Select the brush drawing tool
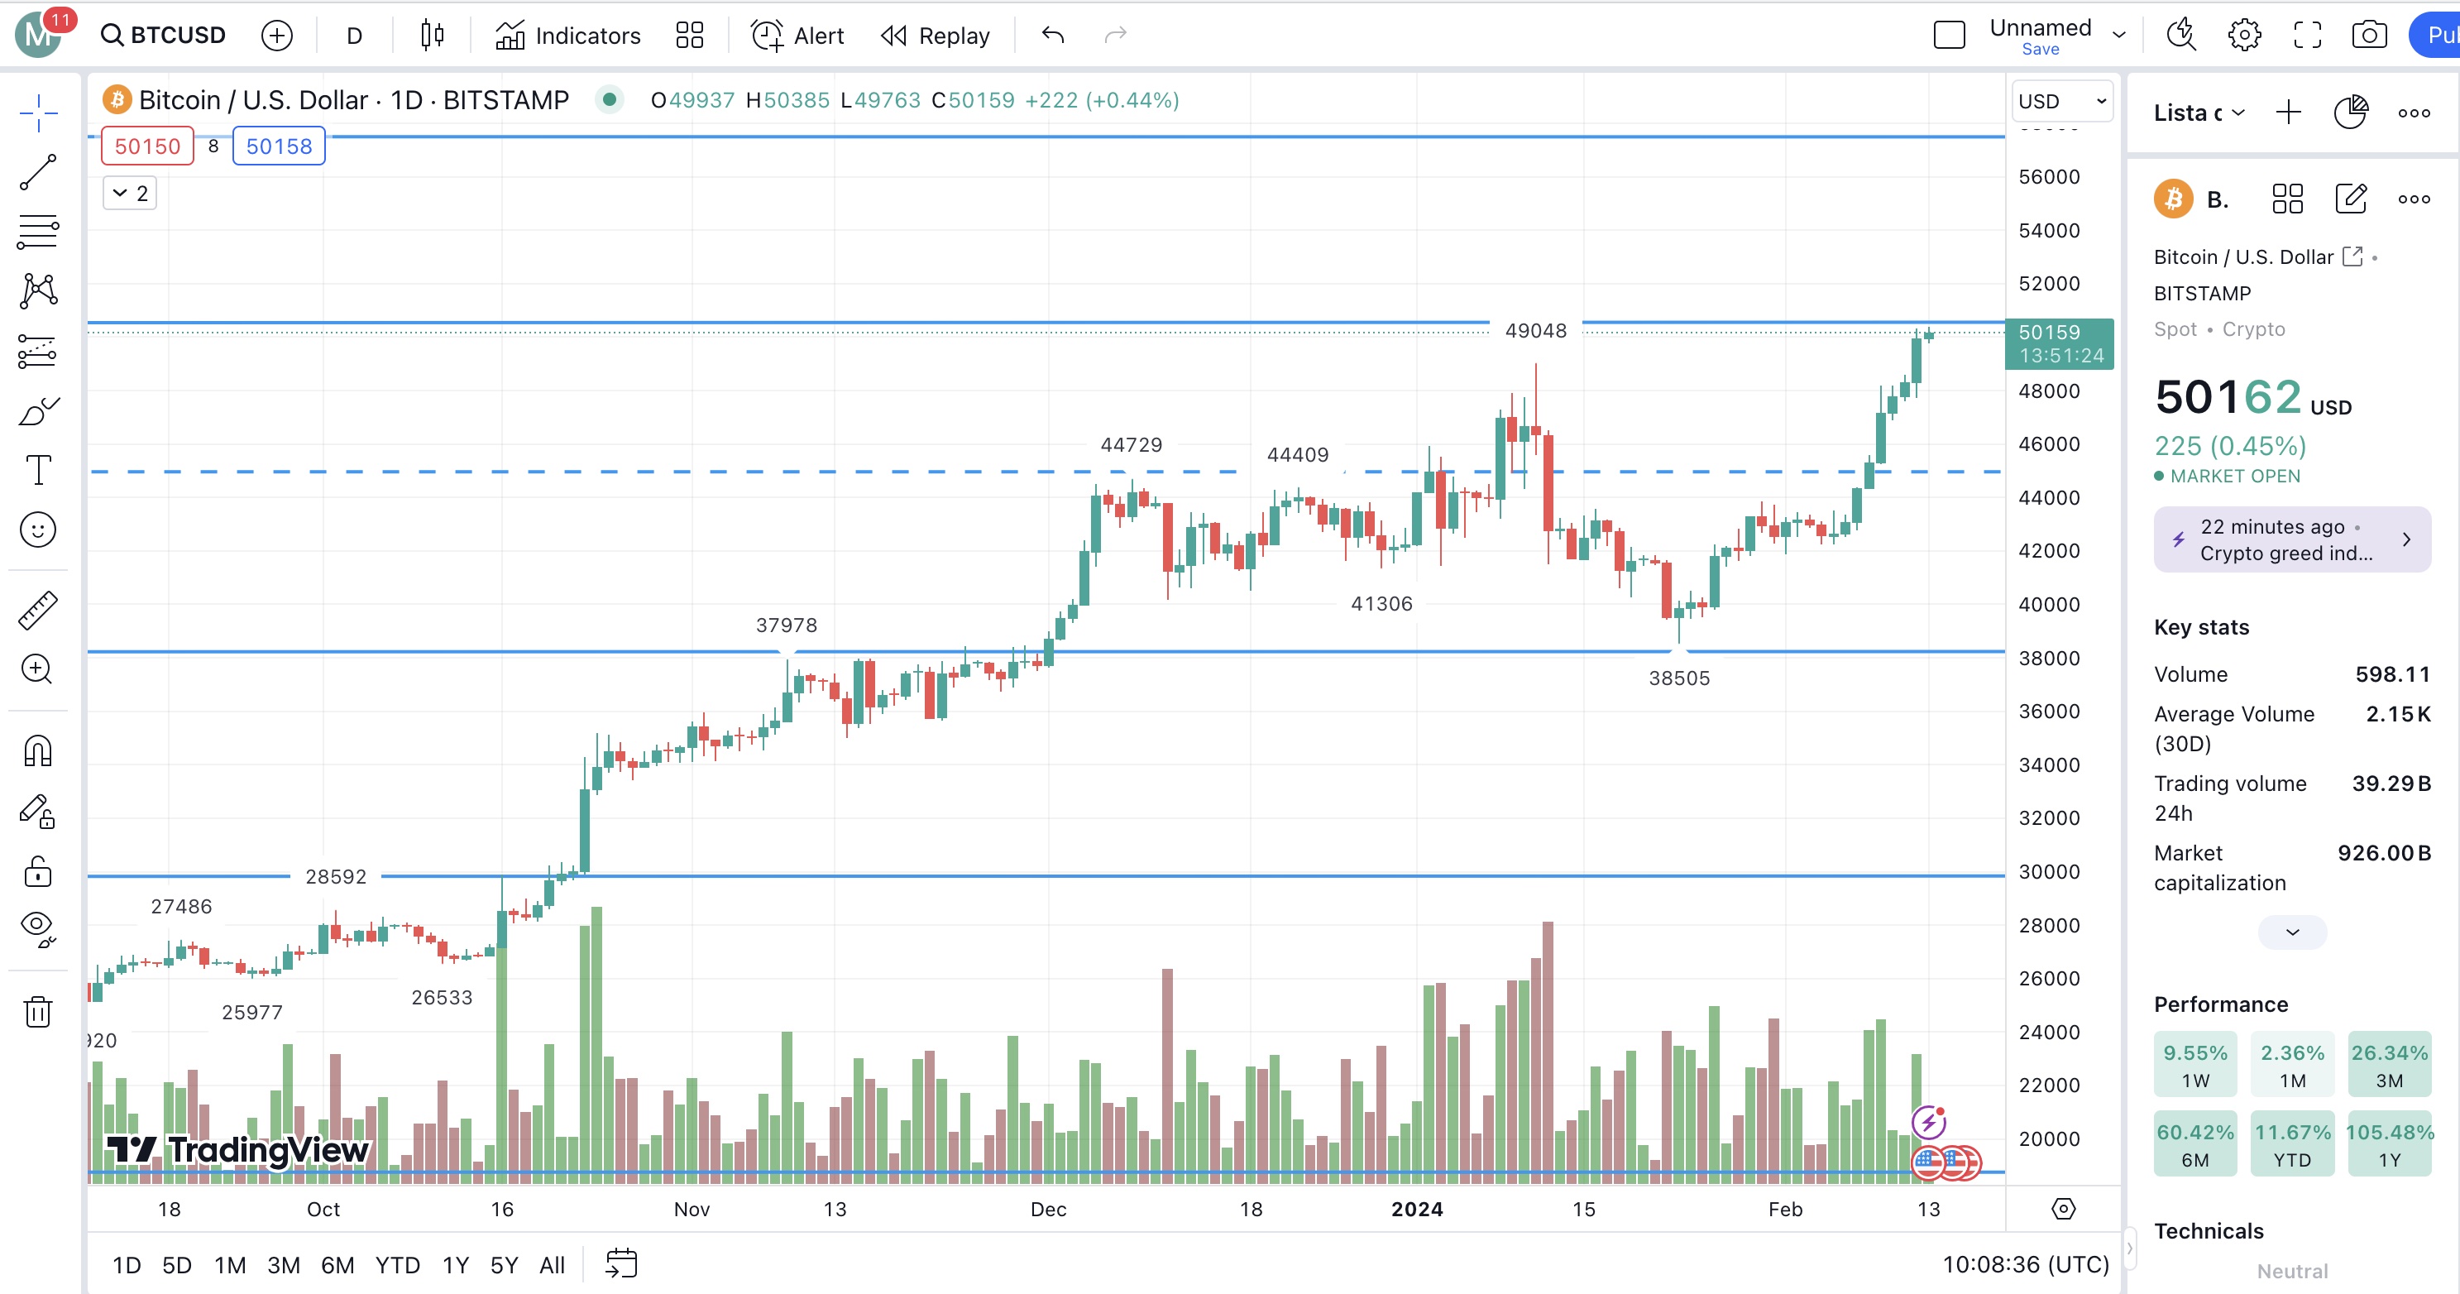Screen dimensions: 2460x1294 (x=38, y=411)
